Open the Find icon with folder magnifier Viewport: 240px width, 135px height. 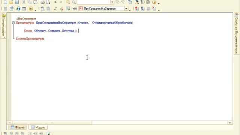[x=68, y=2]
